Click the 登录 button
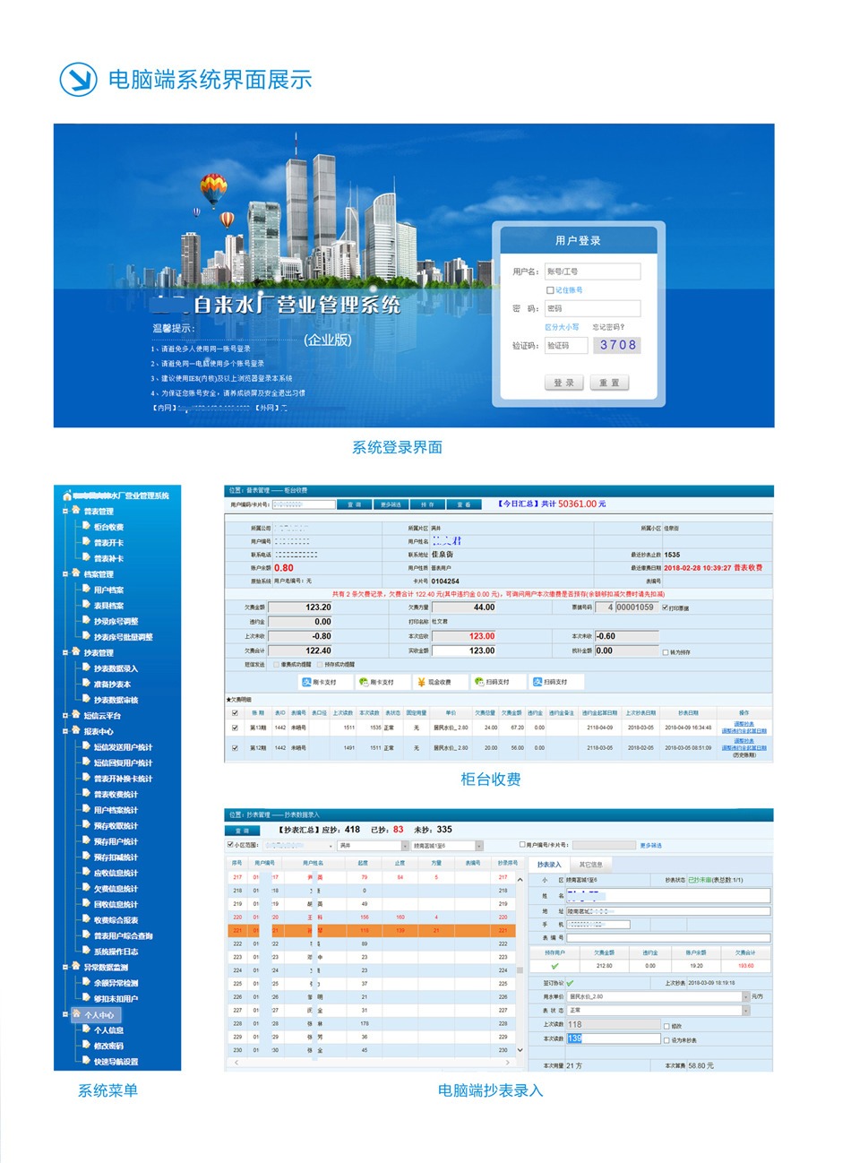The image size is (851, 1163). [x=563, y=383]
